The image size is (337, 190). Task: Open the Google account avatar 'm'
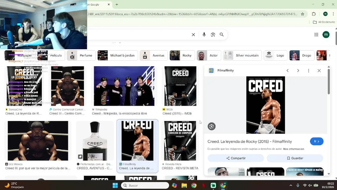point(326,35)
